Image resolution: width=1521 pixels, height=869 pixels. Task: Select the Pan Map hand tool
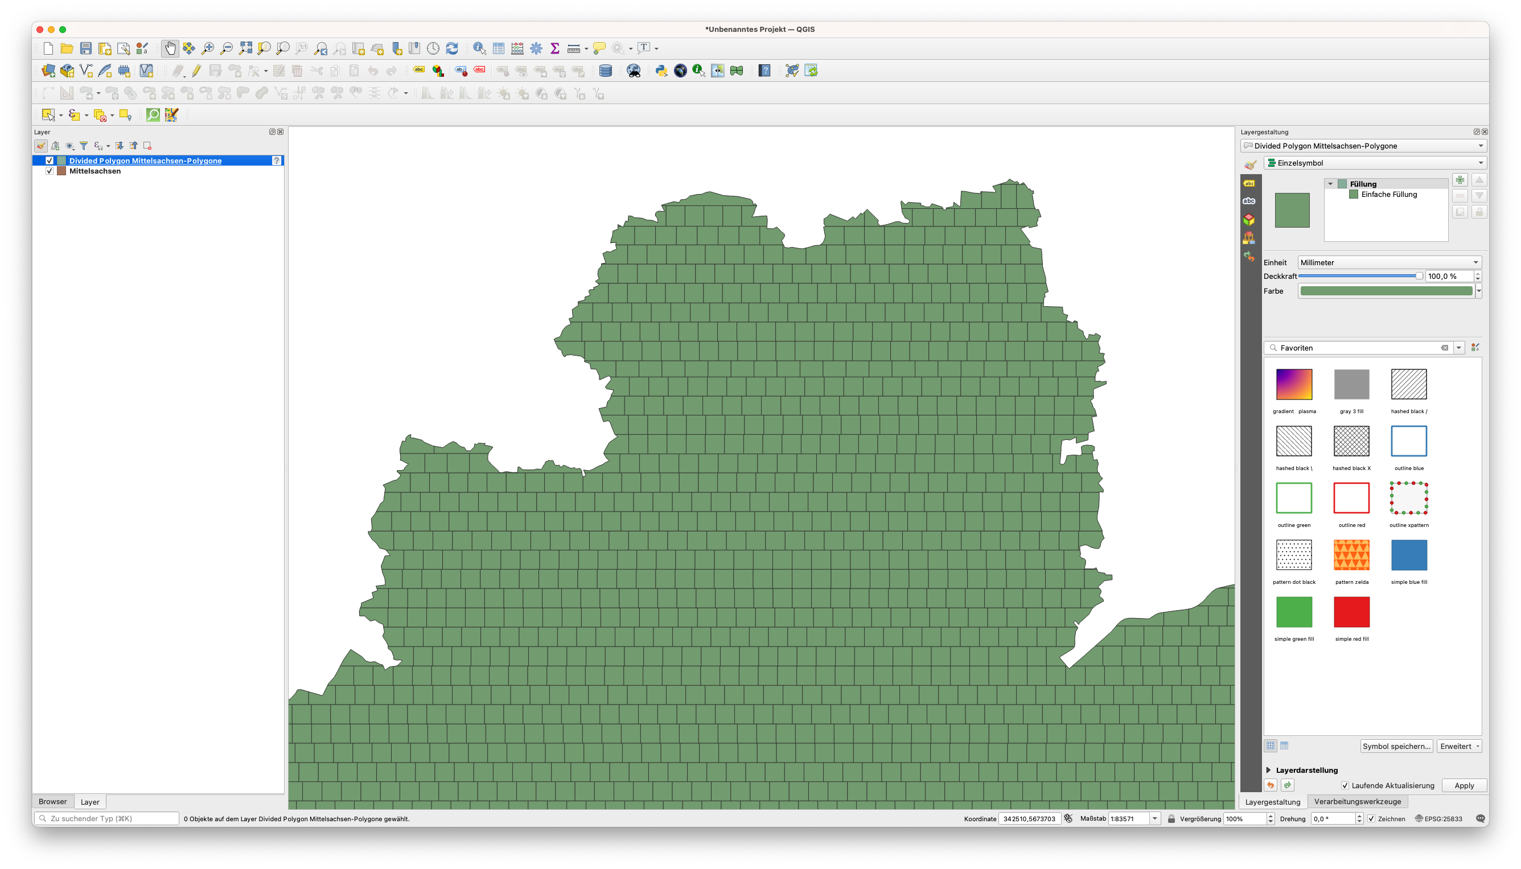[170, 48]
